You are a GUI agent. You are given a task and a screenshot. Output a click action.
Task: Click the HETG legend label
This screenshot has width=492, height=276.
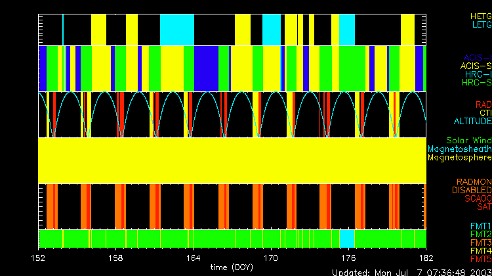(480, 15)
